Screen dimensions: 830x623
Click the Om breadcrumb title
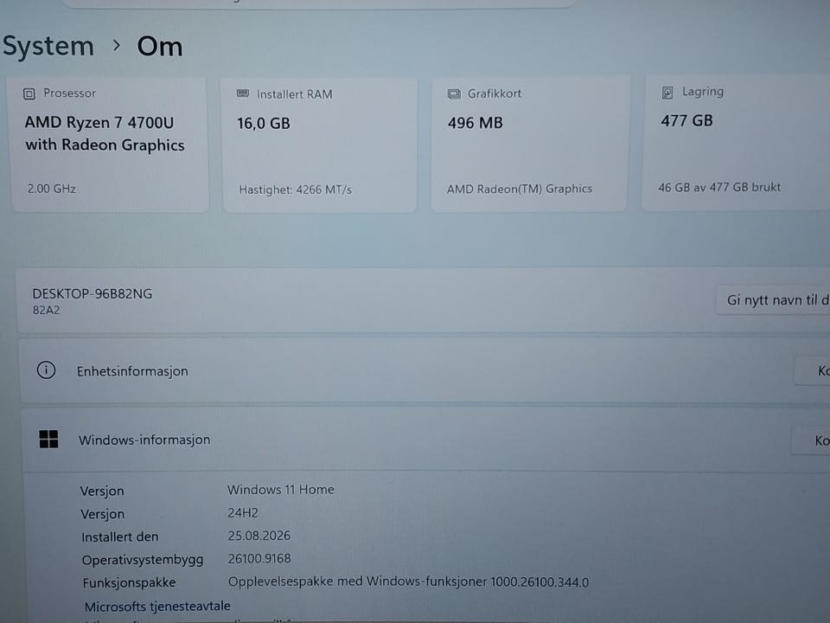click(160, 47)
